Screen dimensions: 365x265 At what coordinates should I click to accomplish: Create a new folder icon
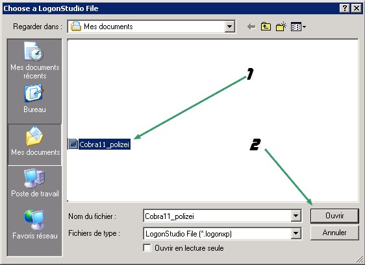(x=281, y=27)
